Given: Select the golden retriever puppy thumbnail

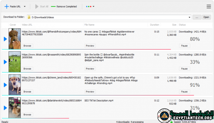Looking at the screenshot, I should 14,38.
